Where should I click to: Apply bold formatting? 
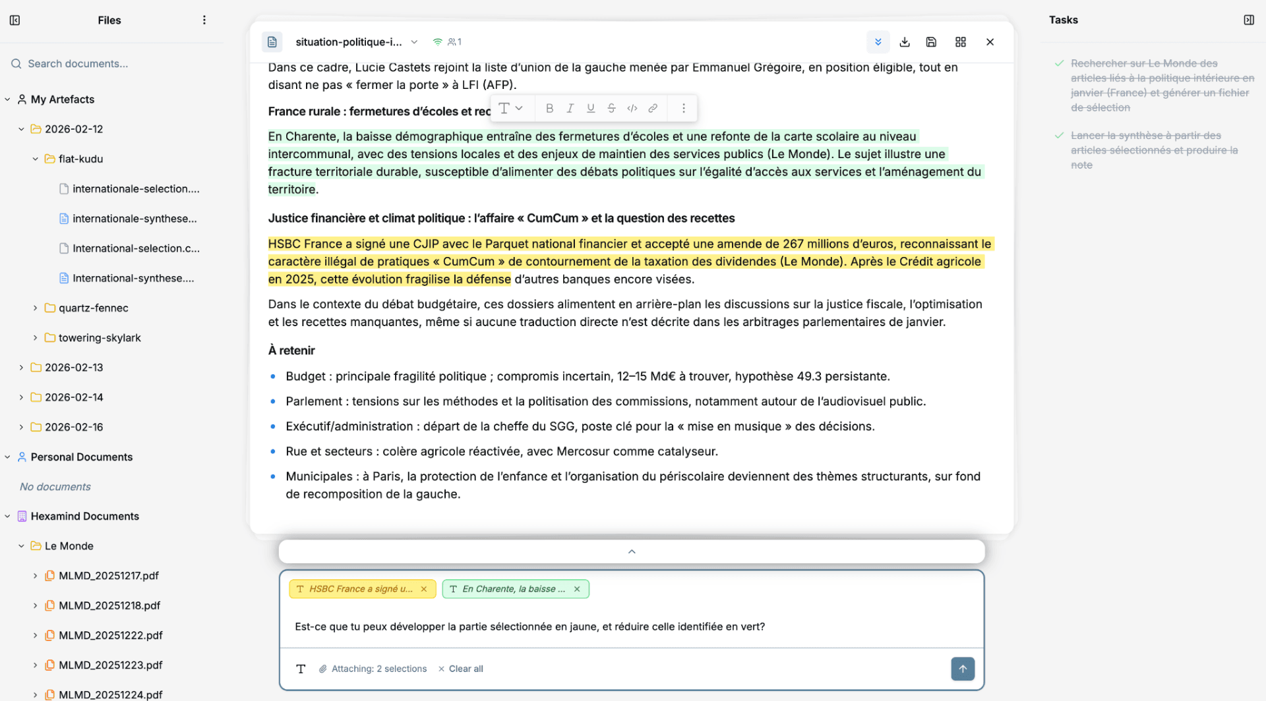(549, 109)
